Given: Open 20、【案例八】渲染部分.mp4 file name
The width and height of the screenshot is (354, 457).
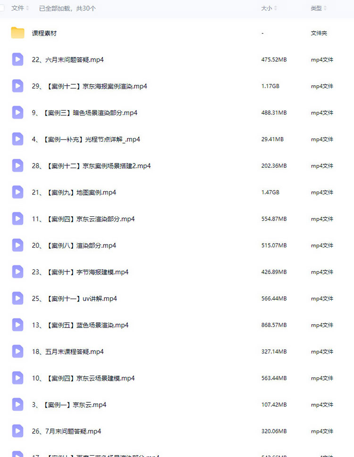Looking at the screenshot, I should click(x=74, y=245).
